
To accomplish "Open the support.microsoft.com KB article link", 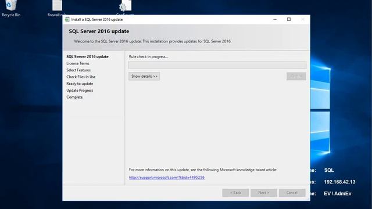I will click(x=167, y=178).
